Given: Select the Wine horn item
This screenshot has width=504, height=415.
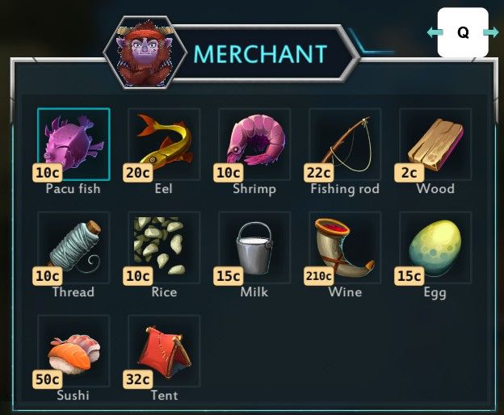Looking at the screenshot, I should tap(345, 248).
